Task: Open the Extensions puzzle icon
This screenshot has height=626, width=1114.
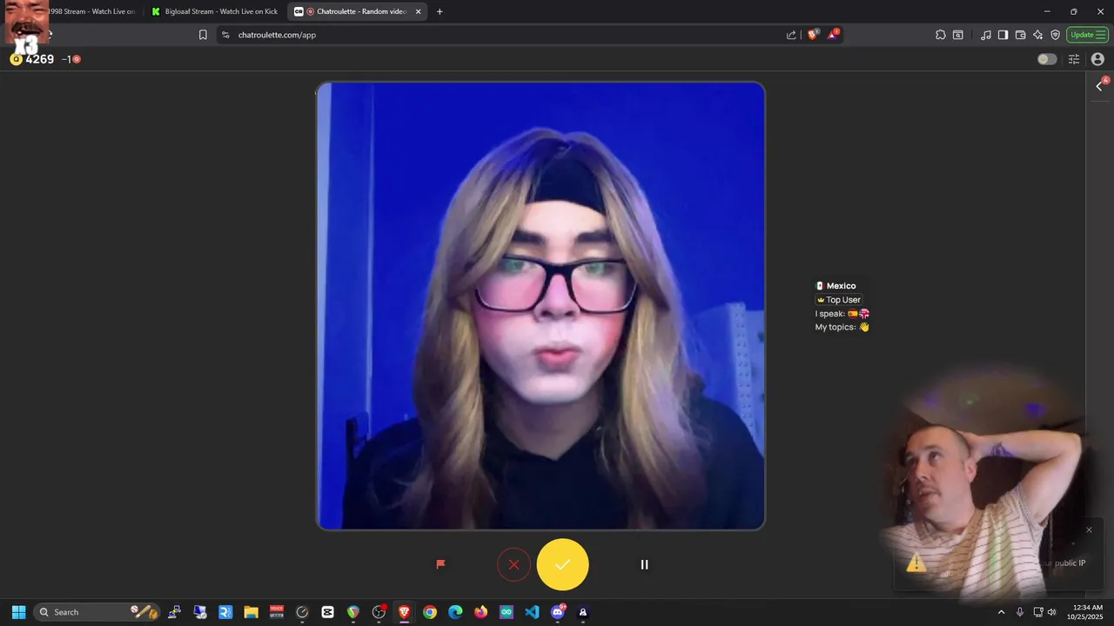Action: pyautogui.click(x=941, y=35)
